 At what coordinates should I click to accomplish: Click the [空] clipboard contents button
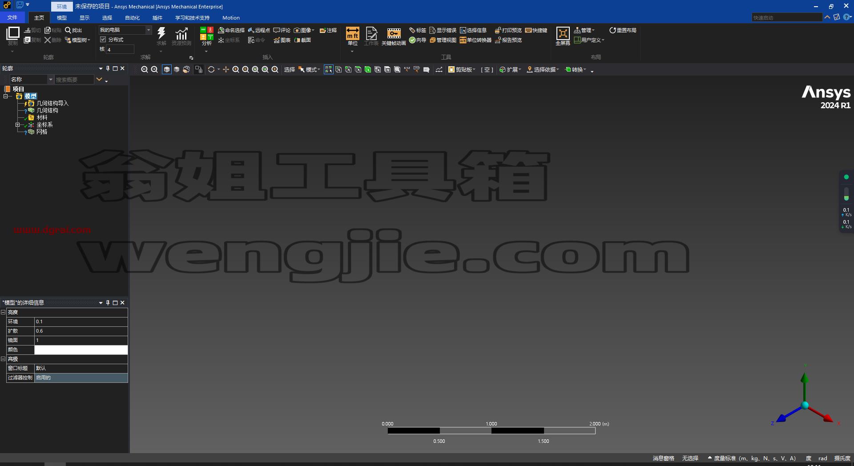click(487, 69)
